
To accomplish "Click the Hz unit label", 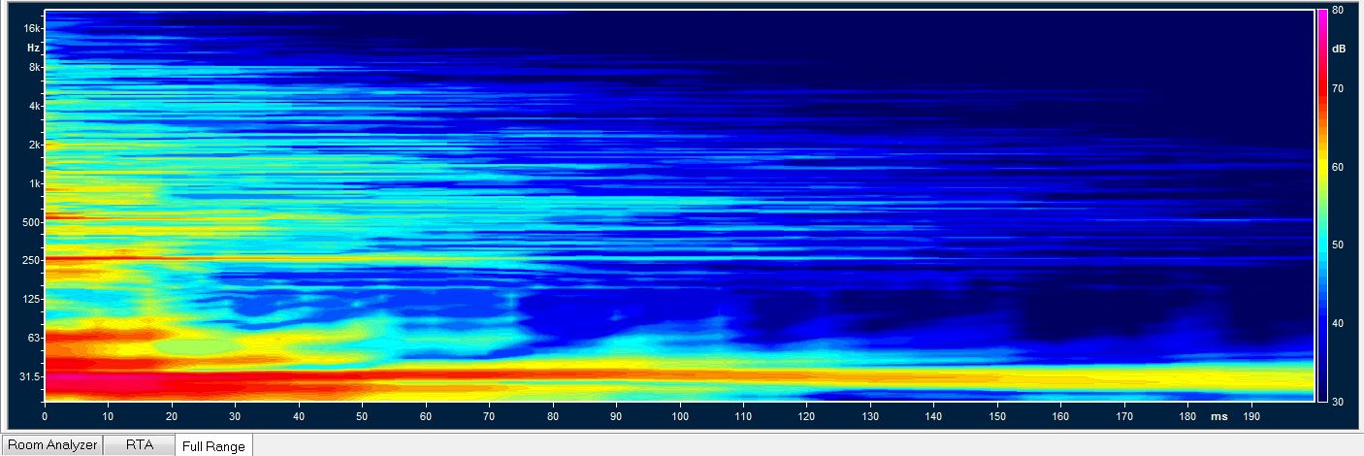I will click(x=34, y=48).
